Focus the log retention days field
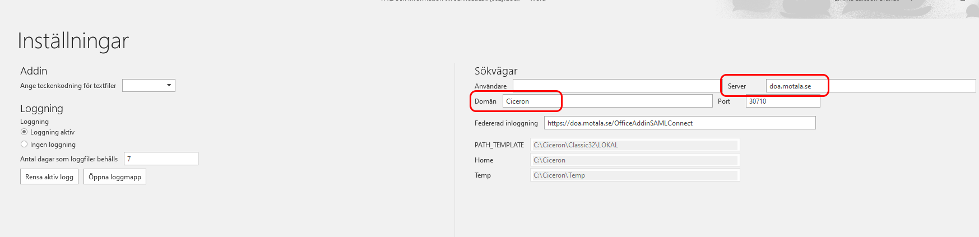 pos(161,159)
